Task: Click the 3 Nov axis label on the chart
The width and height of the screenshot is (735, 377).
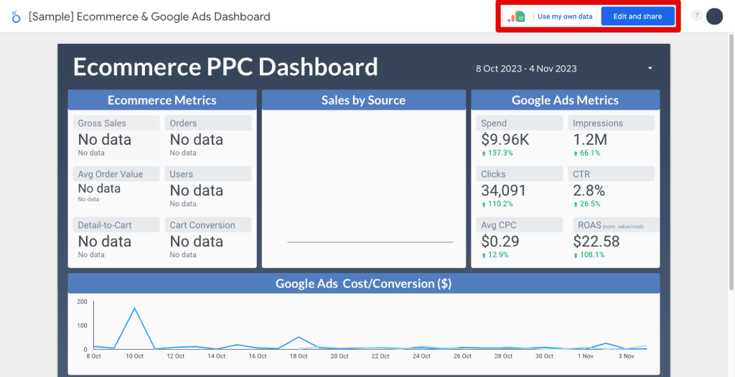Action: click(x=627, y=356)
